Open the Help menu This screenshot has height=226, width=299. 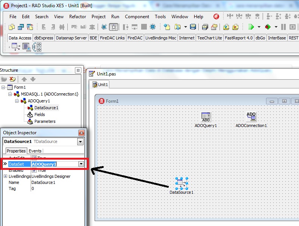tap(198, 17)
